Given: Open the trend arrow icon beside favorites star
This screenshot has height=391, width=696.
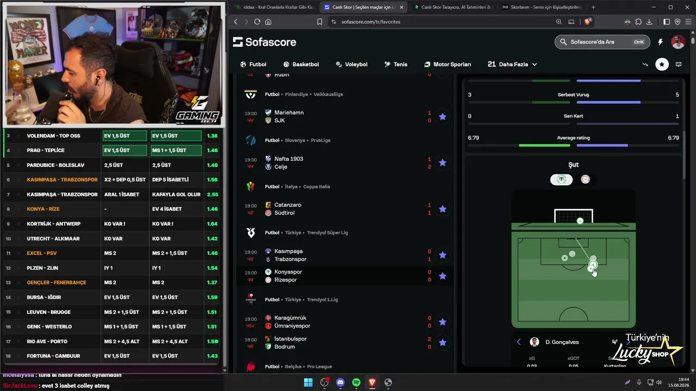Looking at the screenshot, I should pyautogui.click(x=645, y=64).
